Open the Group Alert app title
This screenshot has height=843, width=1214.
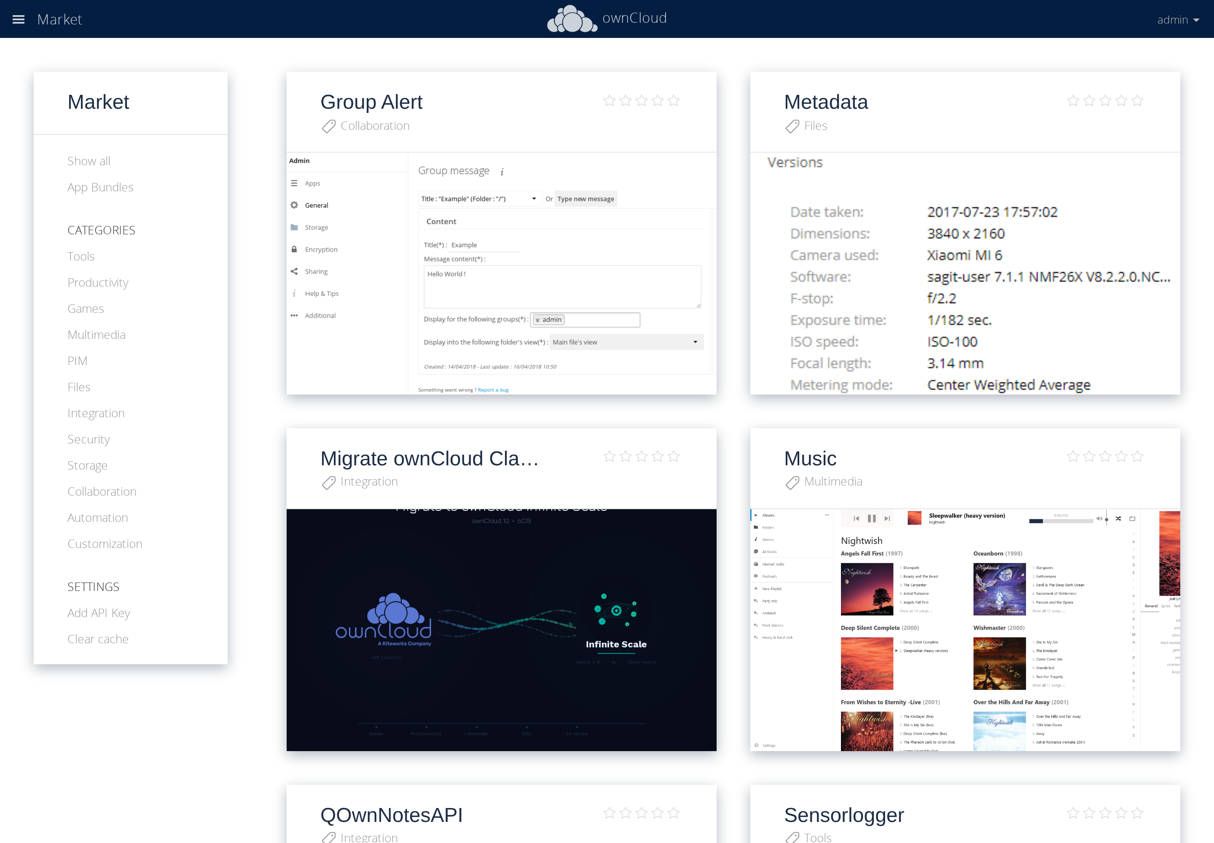(371, 102)
